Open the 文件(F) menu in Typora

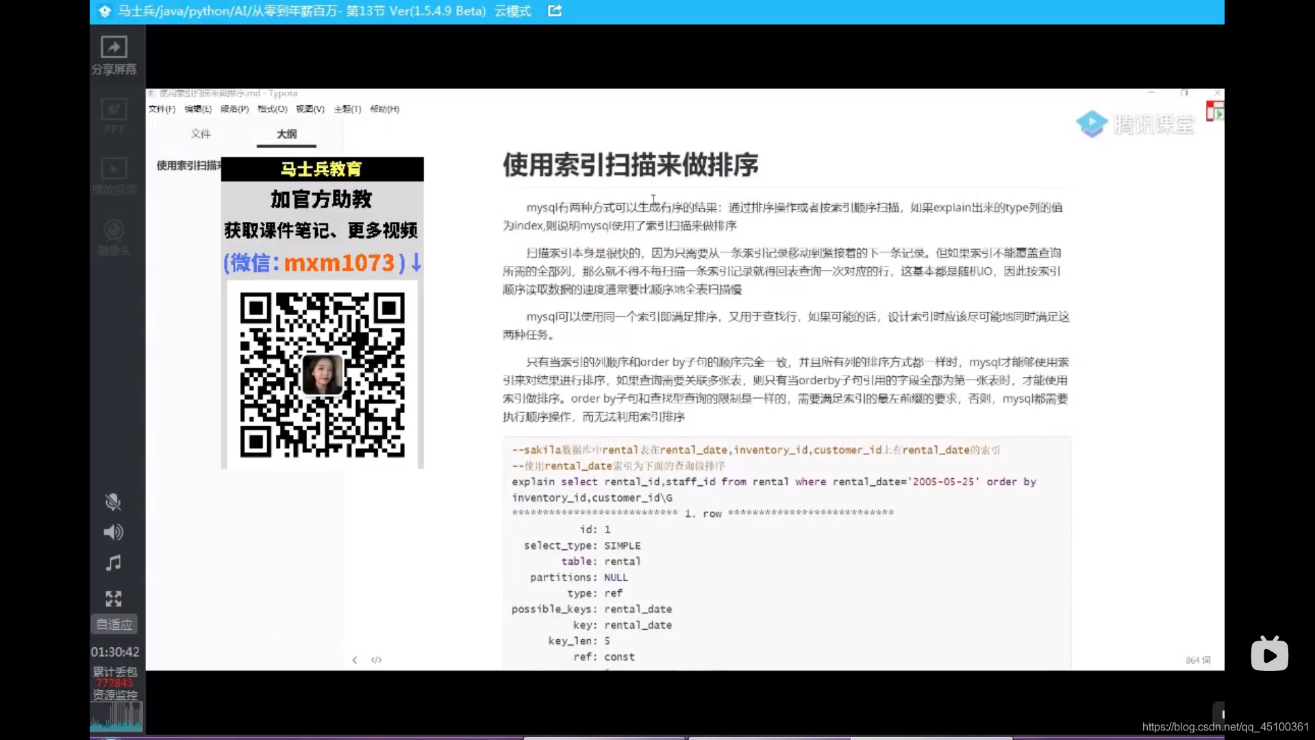(x=162, y=109)
